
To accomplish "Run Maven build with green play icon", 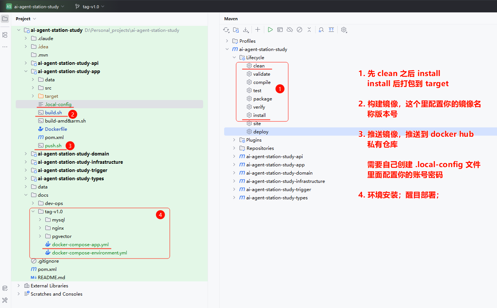I will coord(270,30).
